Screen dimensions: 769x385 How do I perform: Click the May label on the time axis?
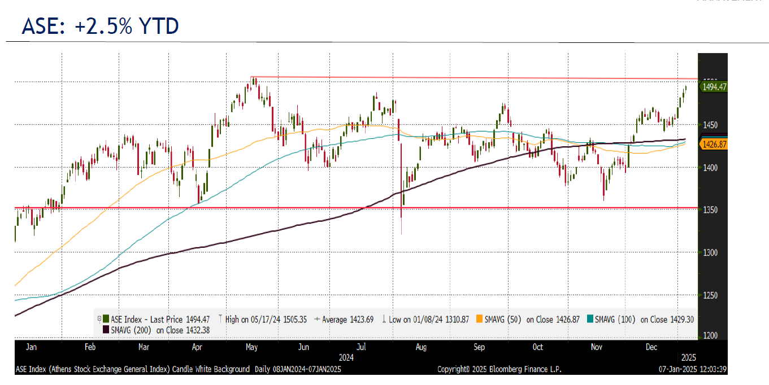point(251,347)
